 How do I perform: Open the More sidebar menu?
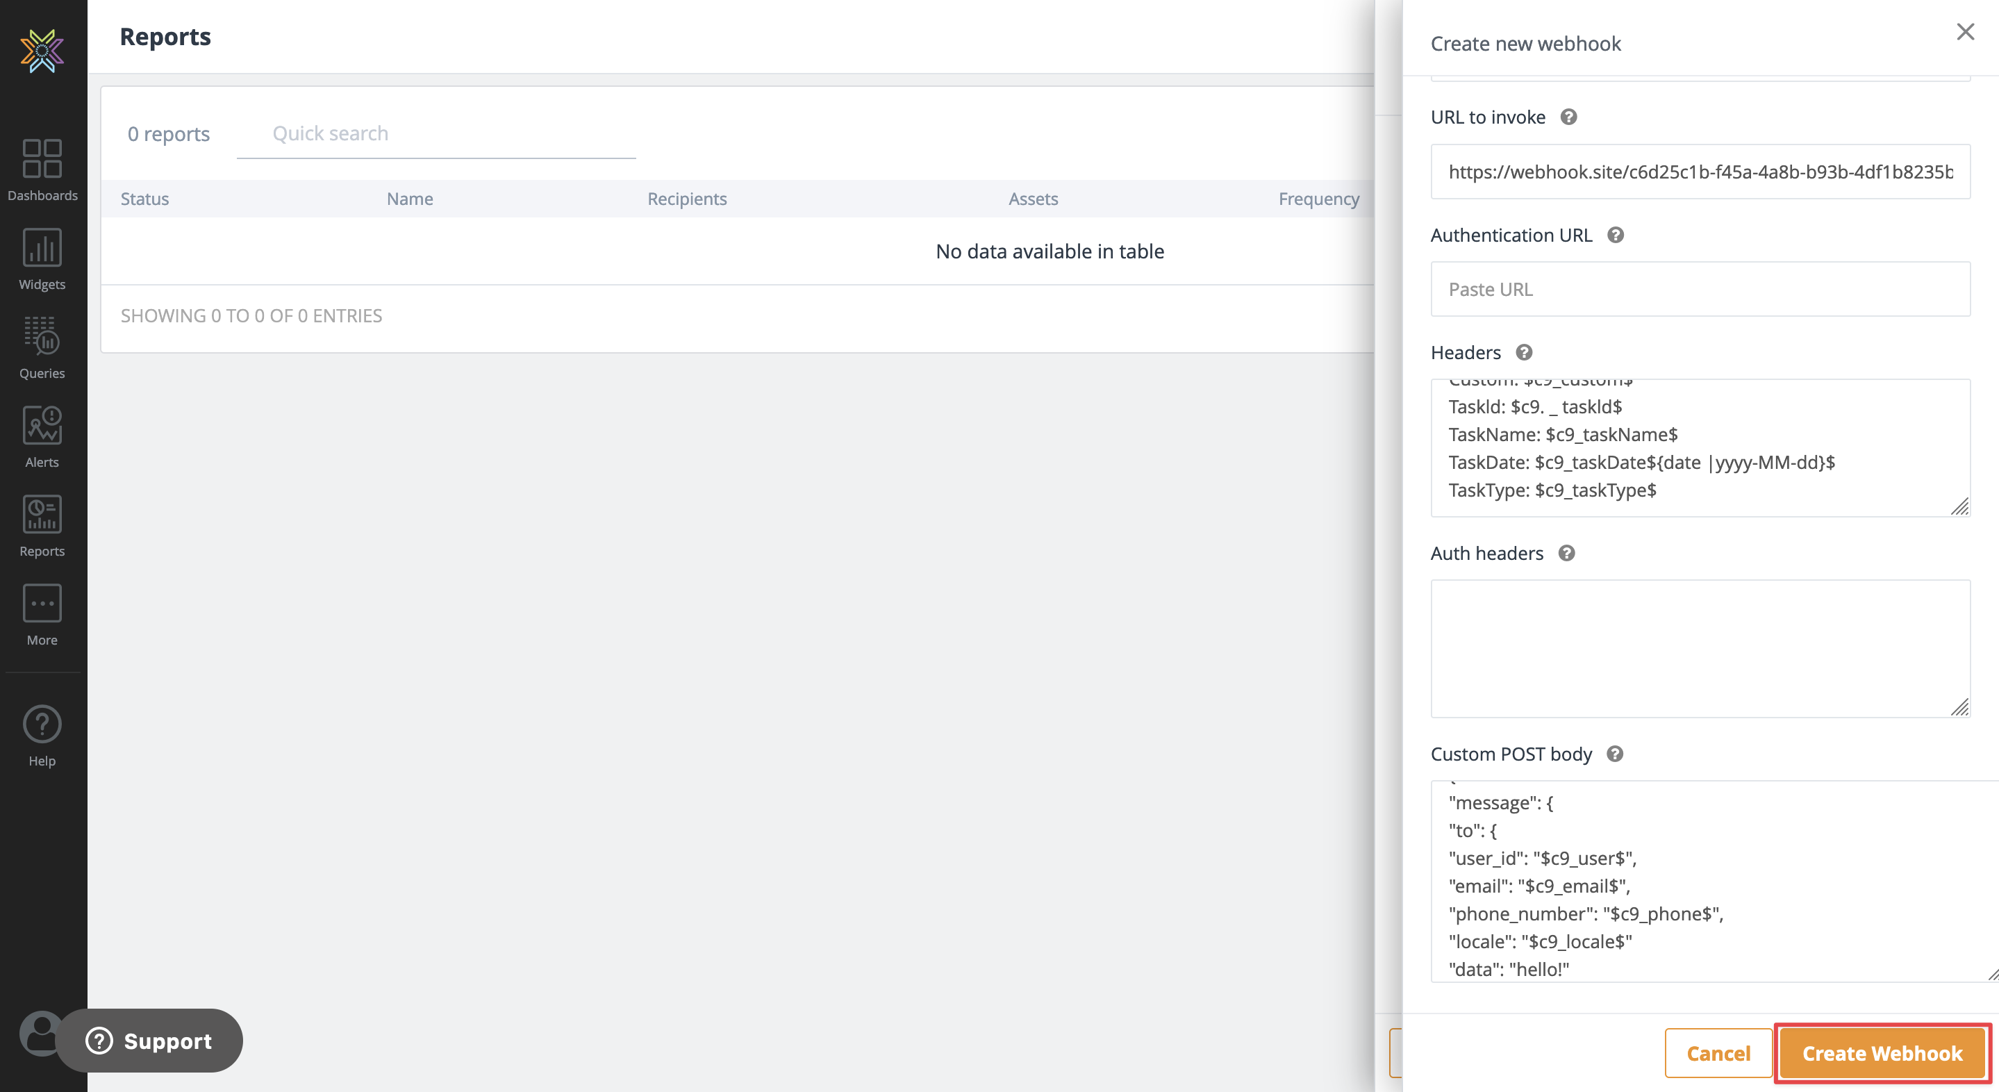point(42,604)
